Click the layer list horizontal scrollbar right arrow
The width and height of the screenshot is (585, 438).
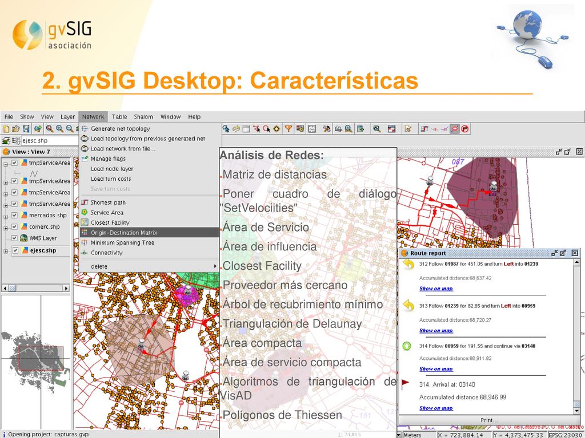pyautogui.click(x=66, y=288)
